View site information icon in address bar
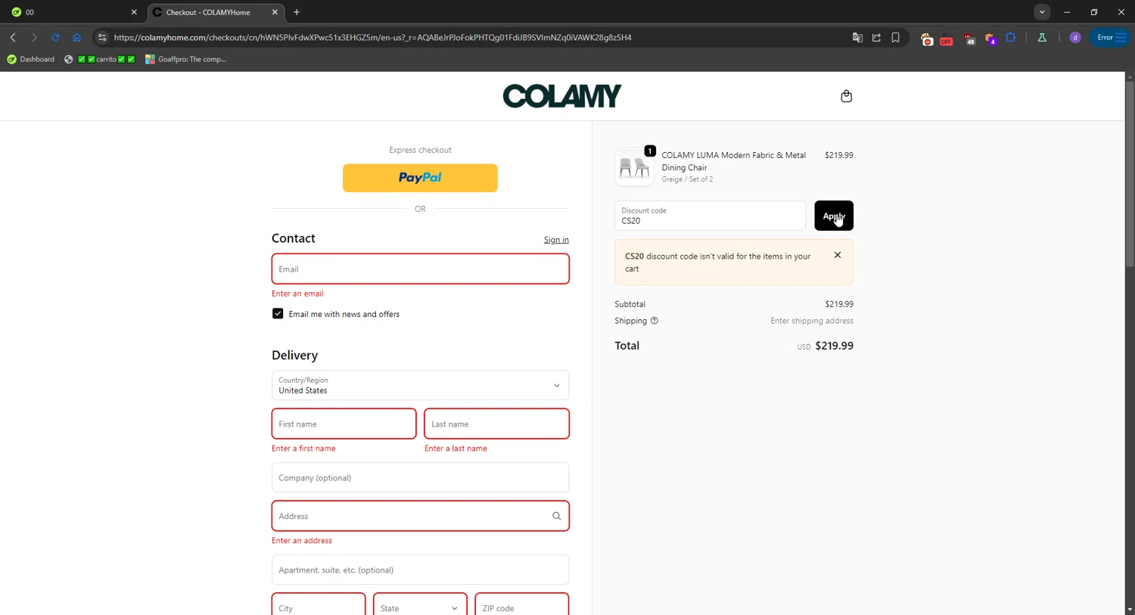This screenshot has height=615, width=1135. coord(102,37)
